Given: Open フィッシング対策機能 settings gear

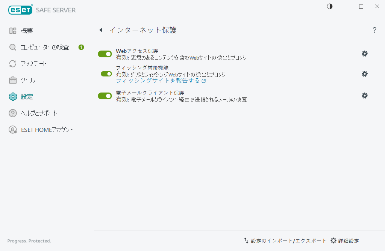Looking at the screenshot, I should point(364,74).
